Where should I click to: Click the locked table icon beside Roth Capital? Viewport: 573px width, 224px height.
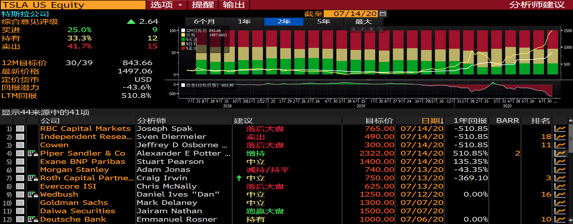(x=33, y=178)
